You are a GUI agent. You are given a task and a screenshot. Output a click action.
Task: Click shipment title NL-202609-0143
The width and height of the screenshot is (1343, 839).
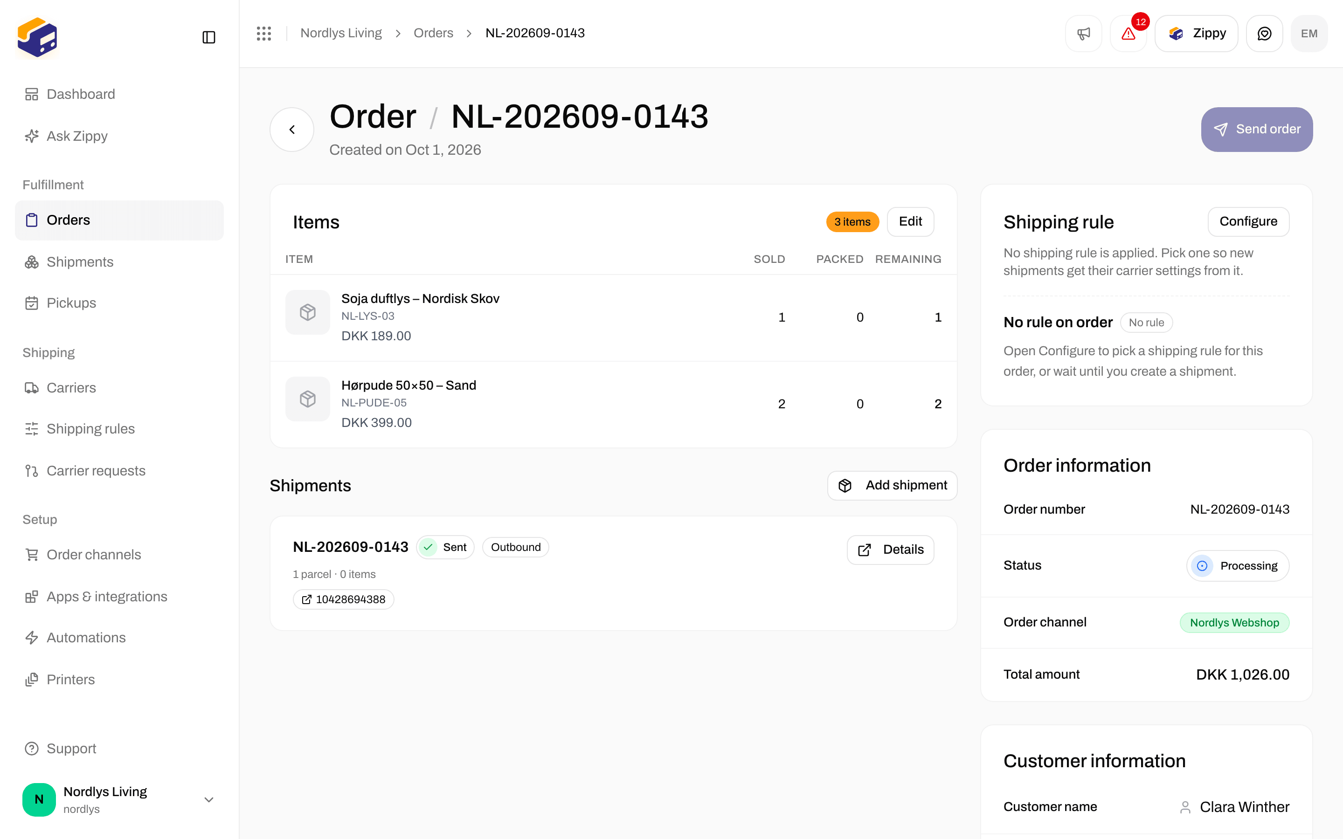[350, 547]
